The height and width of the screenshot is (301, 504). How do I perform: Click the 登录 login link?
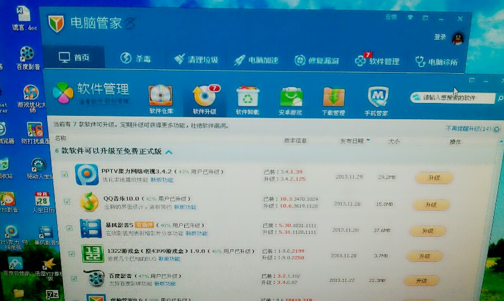440,37
